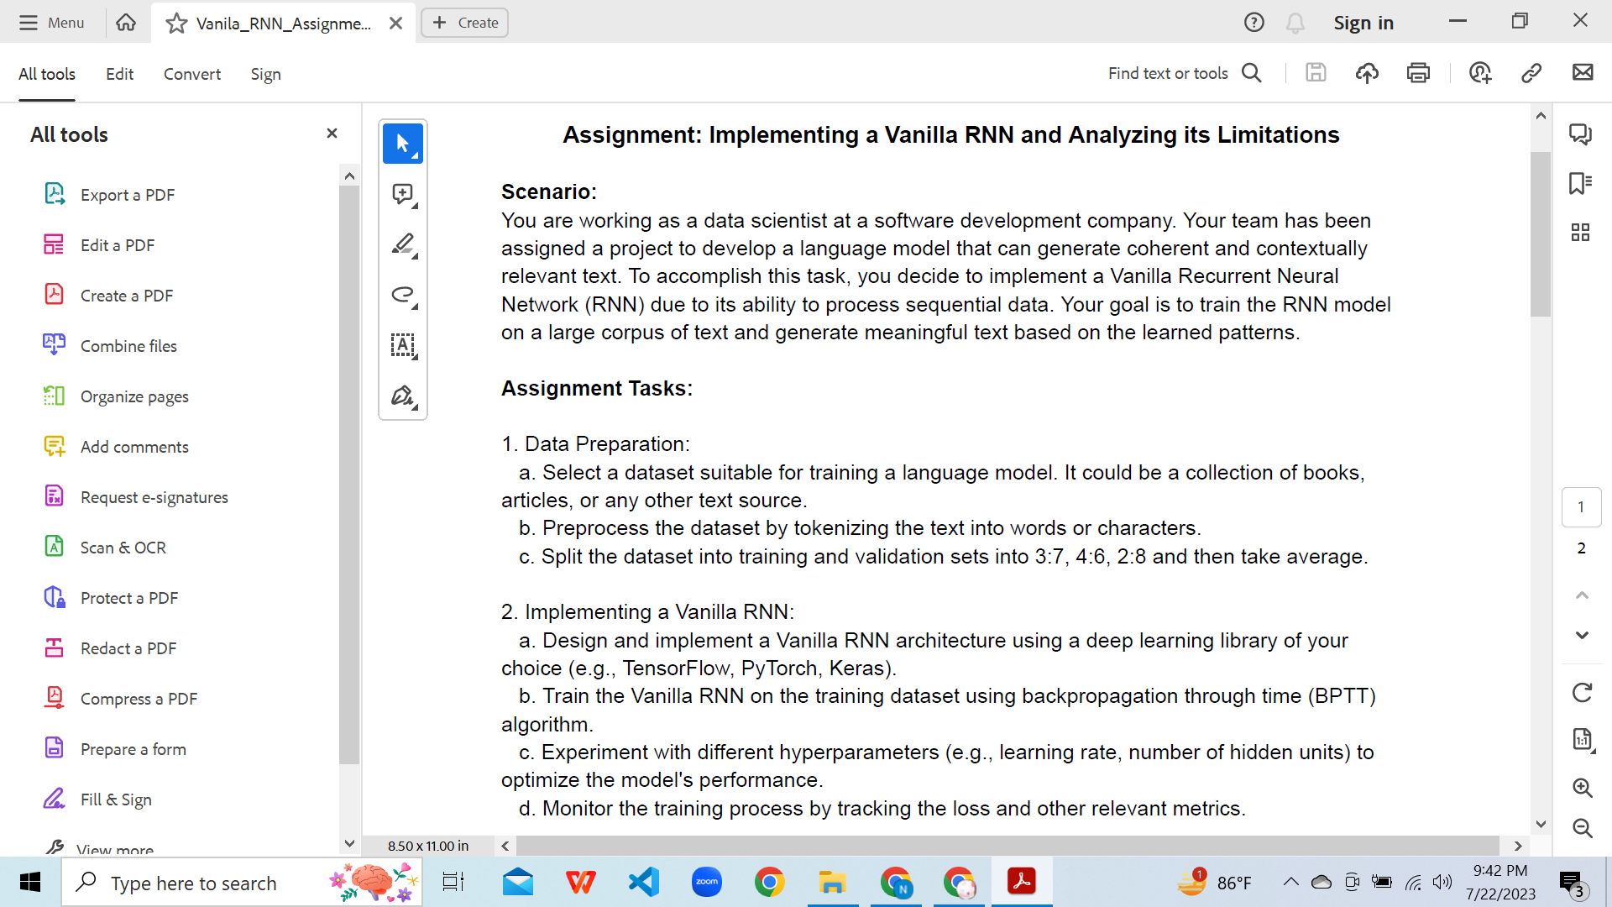Zoom out of the document
This screenshot has height=907, width=1612.
tap(1582, 828)
